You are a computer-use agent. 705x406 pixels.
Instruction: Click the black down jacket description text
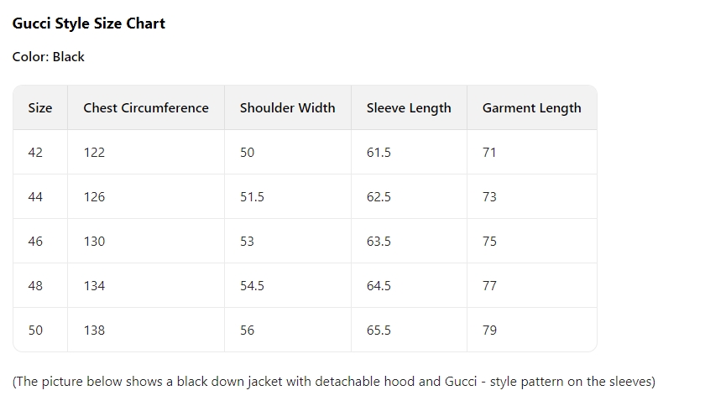click(333, 382)
